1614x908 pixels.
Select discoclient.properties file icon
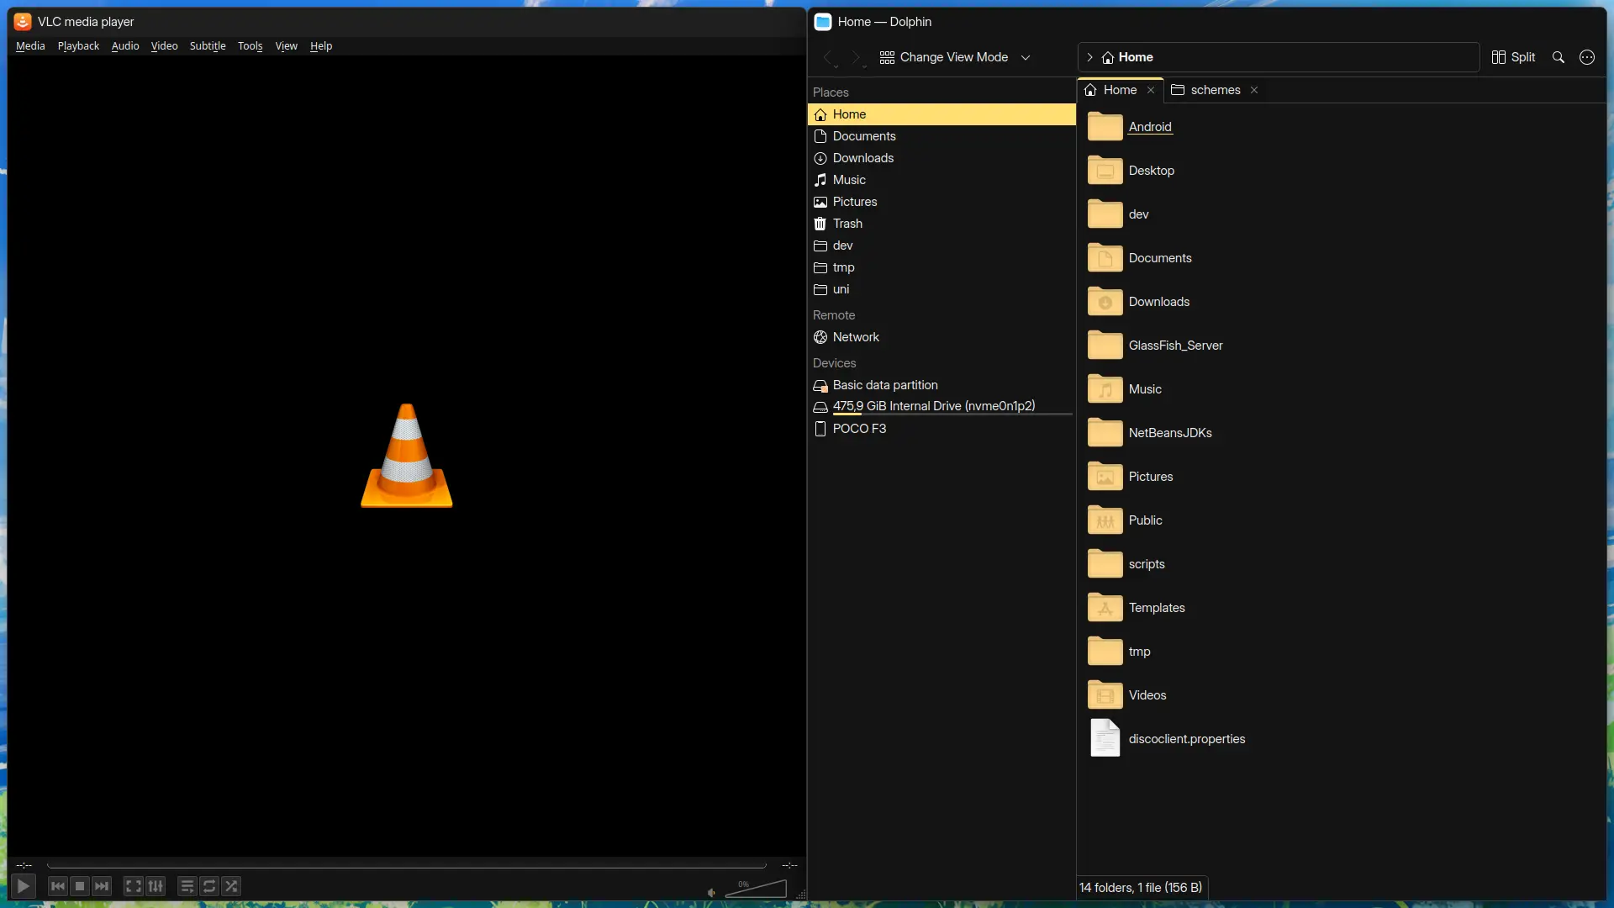click(x=1105, y=738)
